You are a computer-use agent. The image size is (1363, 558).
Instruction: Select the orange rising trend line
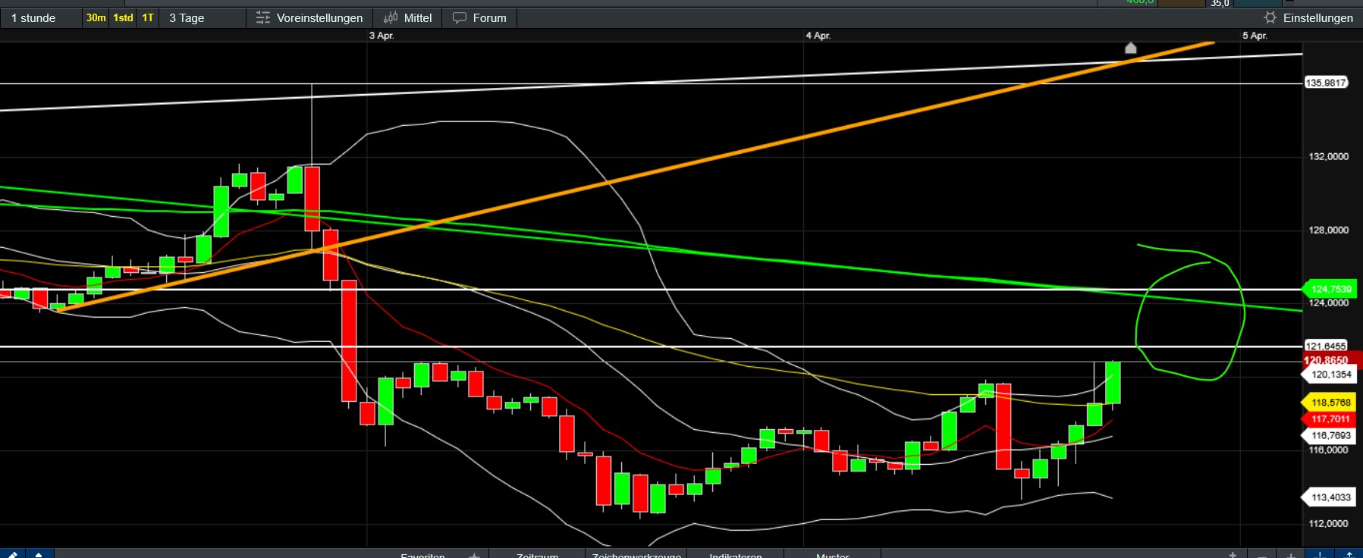(x=636, y=177)
